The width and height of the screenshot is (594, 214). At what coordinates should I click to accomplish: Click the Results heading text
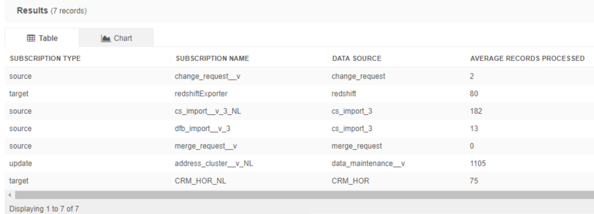pos(32,11)
